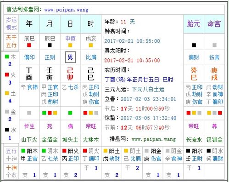Click the blue 2017-02-21 10:35:00 clock time

coord(132,41)
